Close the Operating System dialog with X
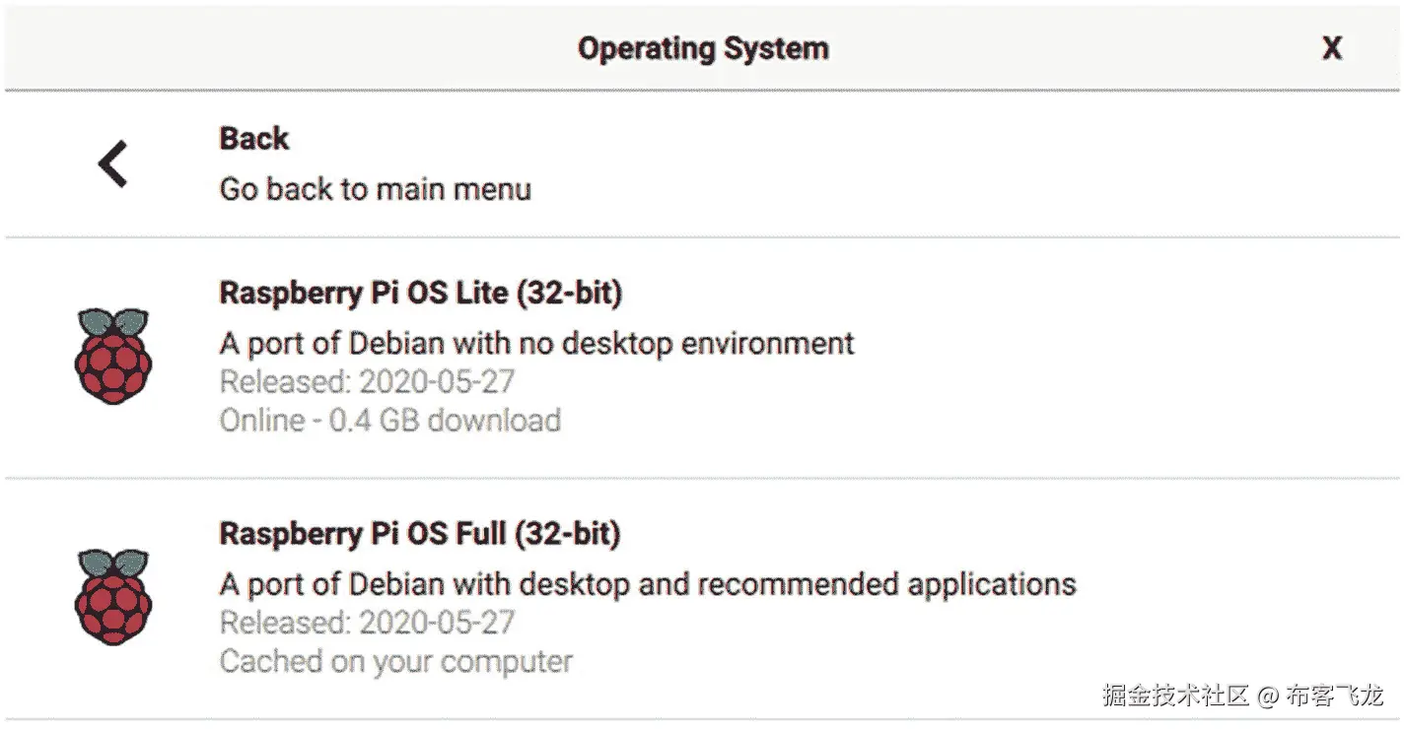The height and width of the screenshot is (730, 1405). 1331,48
